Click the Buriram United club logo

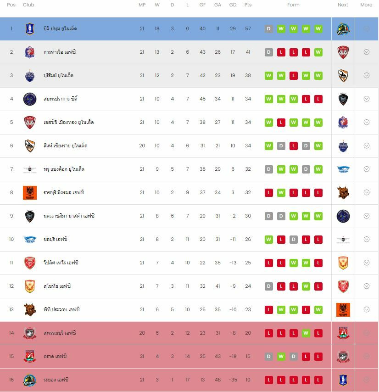click(30, 76)
